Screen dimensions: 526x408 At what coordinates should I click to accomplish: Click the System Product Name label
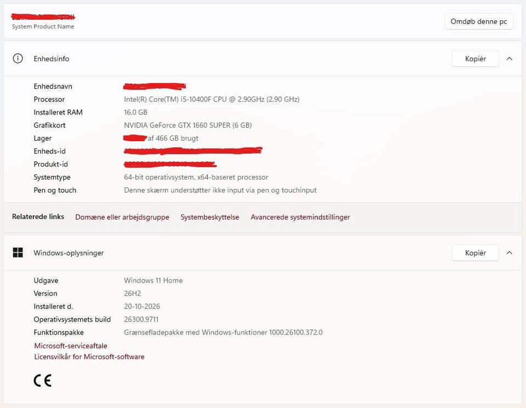(43, 26)
